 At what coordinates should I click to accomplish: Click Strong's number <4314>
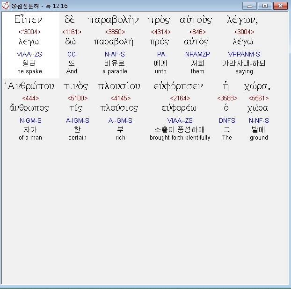pyautogui.click(x=161, y=32)
